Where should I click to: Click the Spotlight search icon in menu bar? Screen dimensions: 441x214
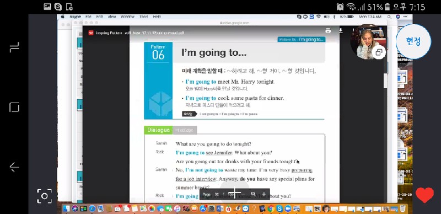tap(389, 17)
